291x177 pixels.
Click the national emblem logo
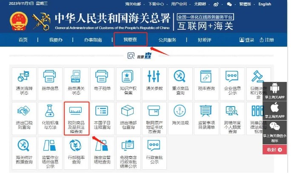pos(19,21)
